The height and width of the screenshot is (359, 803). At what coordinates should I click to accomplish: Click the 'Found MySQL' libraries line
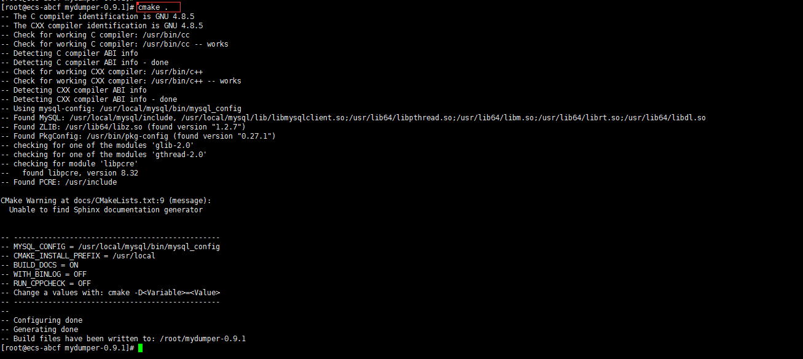coord(353,118)
